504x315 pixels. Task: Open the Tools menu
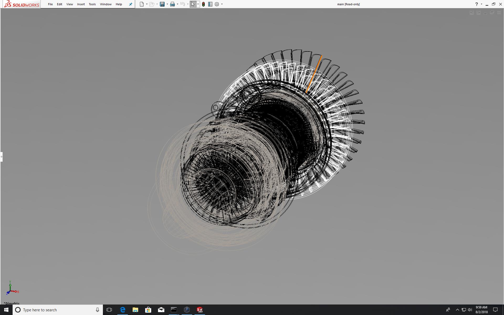pos(92,4)
